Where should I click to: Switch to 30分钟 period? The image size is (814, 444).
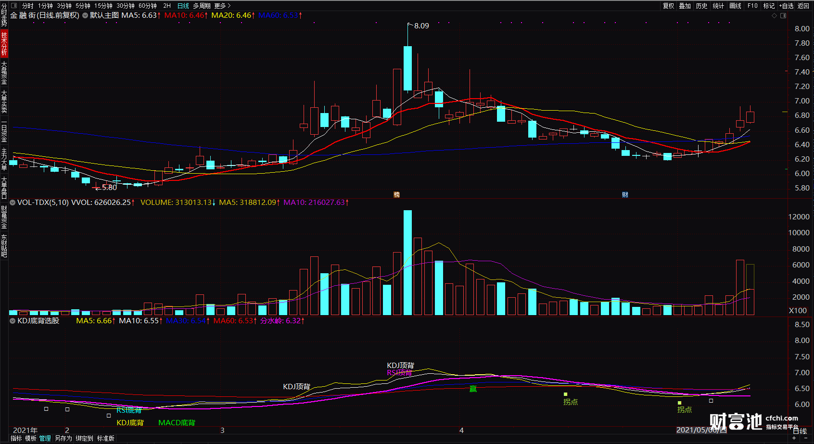(126, 6)
